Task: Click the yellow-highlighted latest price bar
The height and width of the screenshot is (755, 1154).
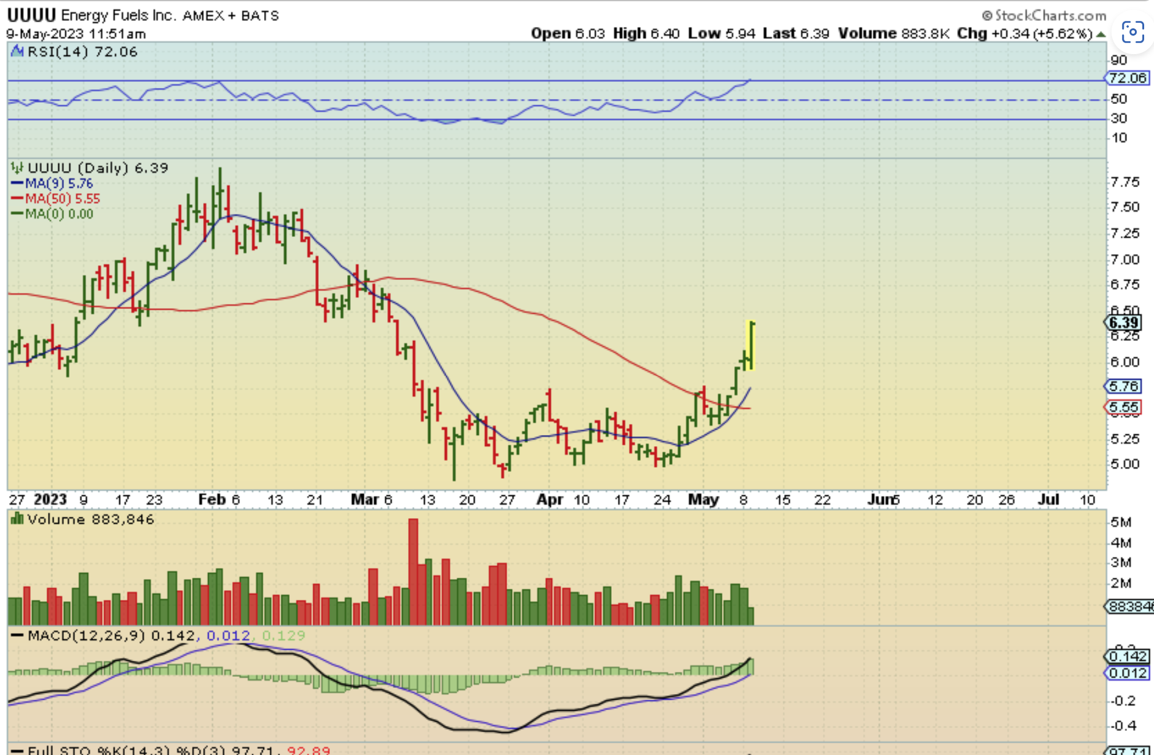Action: 750,345
